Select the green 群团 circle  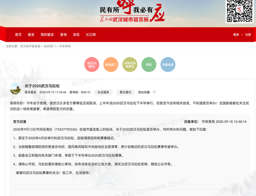point(149,65)
